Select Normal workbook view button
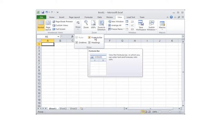Image resolution: width=221 pixels, height=124 pixels. click(x=41, y=25)
